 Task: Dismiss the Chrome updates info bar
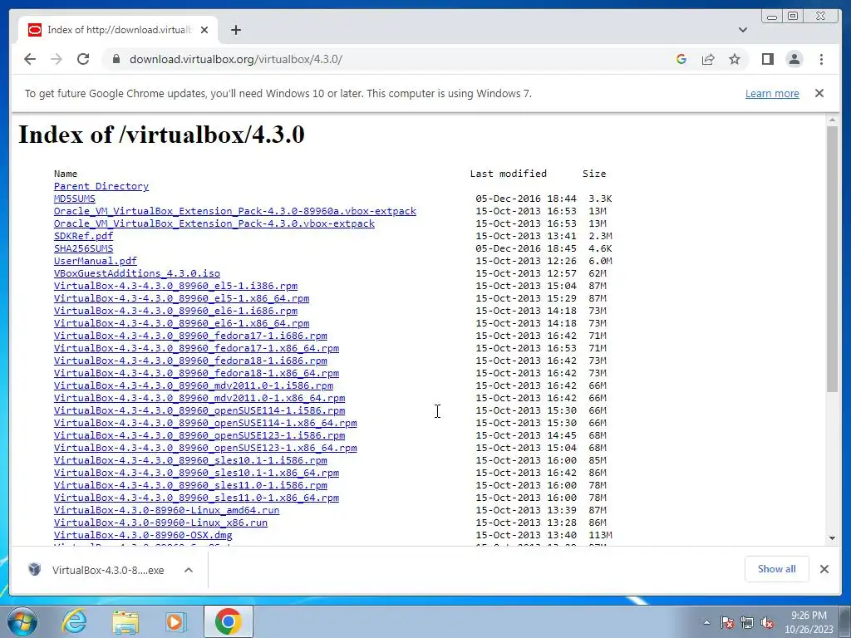(x=819, y=93)
